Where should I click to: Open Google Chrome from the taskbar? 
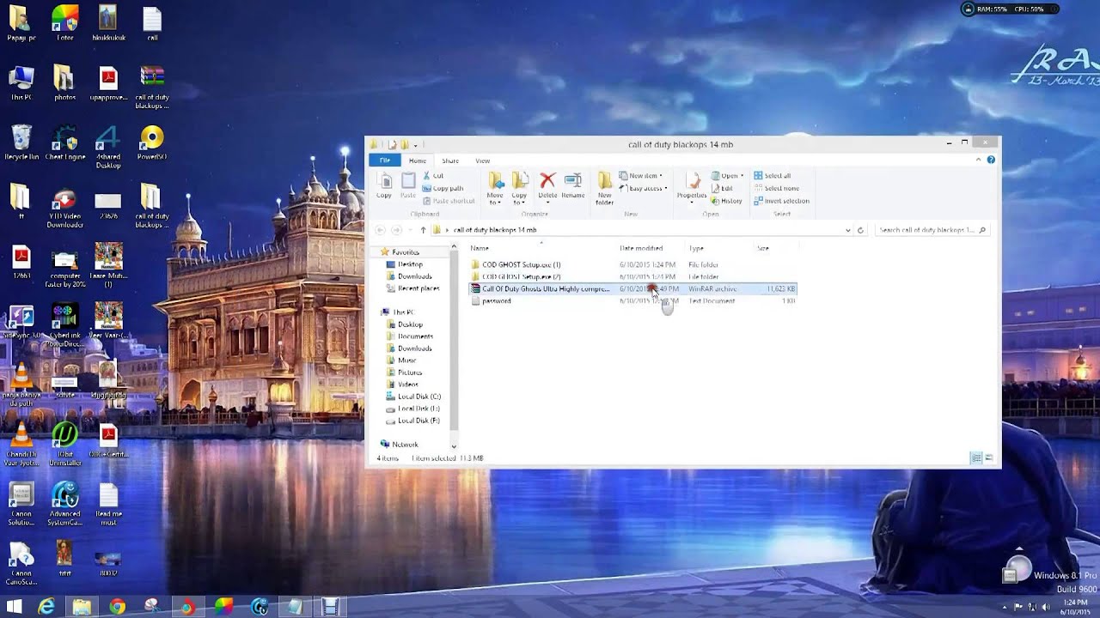coord(117,607)
